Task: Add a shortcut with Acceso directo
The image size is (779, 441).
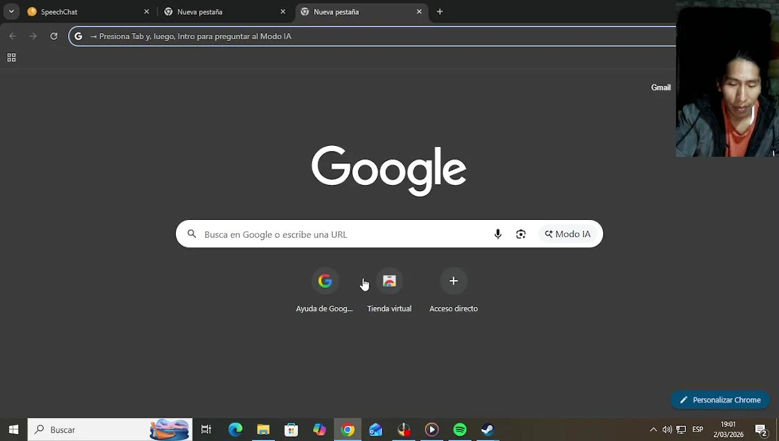Action: coord(454,290)
